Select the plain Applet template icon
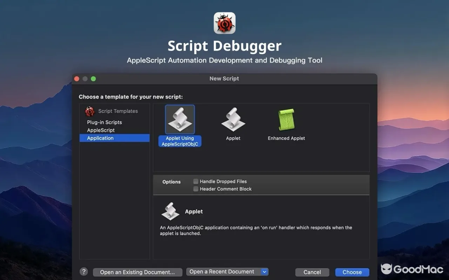This screenshot has width=449, height=280. pos(233,119)
